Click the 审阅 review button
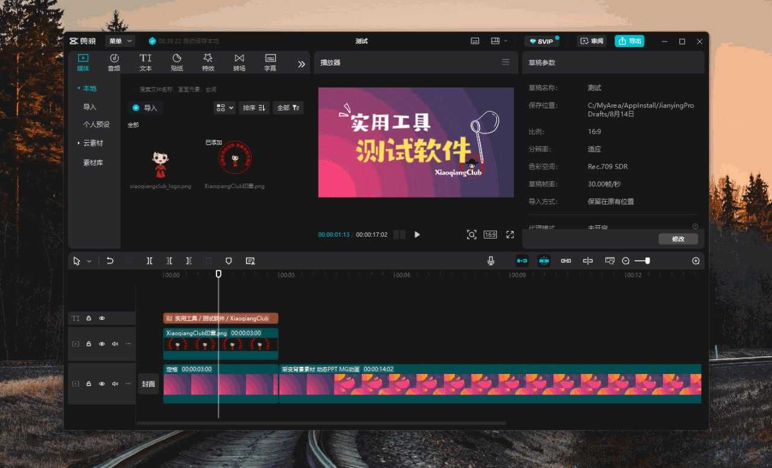The height and width of the screenshot is (468, 772). [x=592, y=41]
